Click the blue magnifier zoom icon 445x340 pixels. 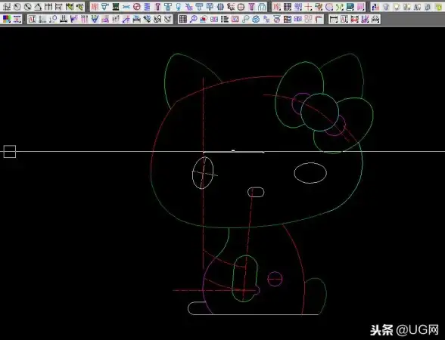(194, 19)
